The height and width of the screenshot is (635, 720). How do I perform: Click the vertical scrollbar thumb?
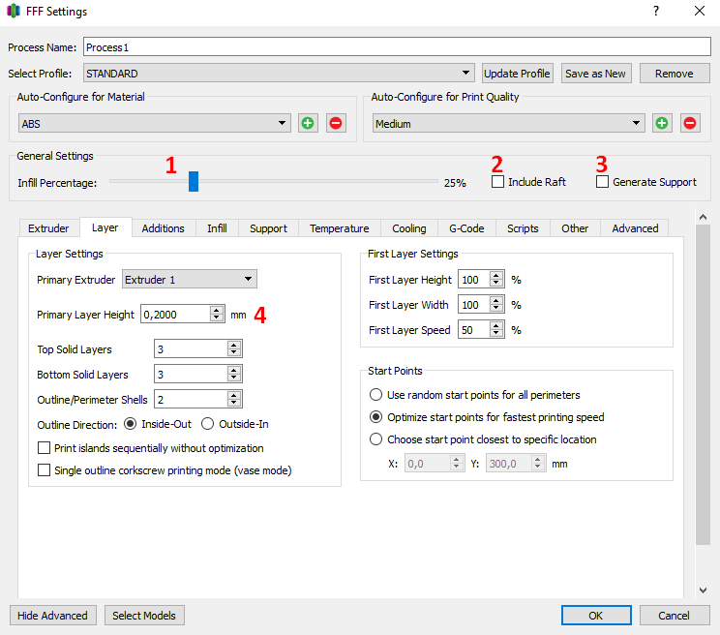pyautogui.click(x=703, y=384)
